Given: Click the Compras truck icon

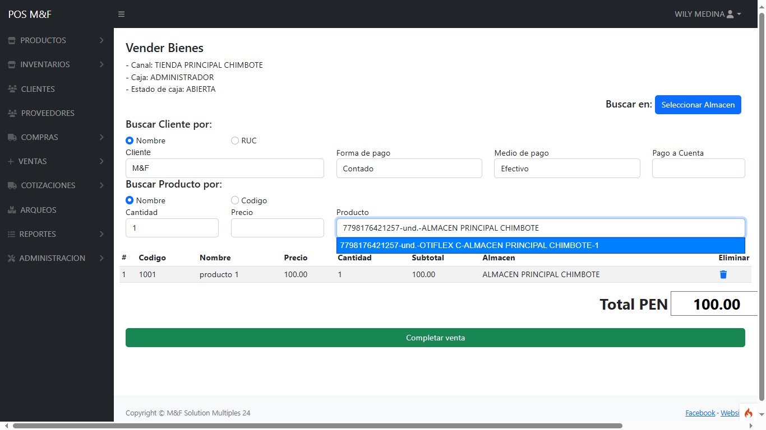Looking at the screenshot, I should [x=12, y=137].
